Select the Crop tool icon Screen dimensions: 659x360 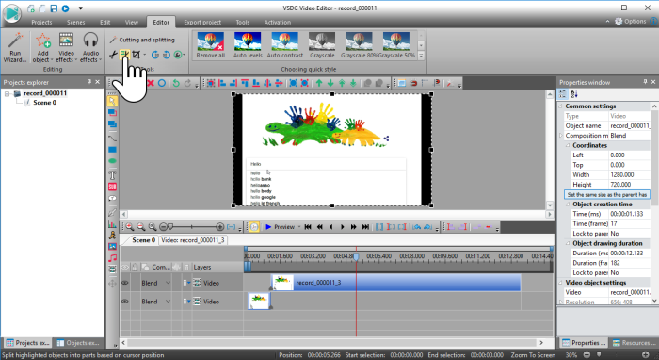137,55
